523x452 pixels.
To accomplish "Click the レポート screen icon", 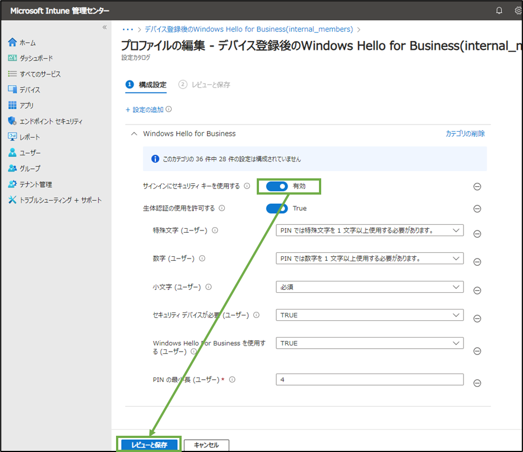I will (x=12, y=137).
